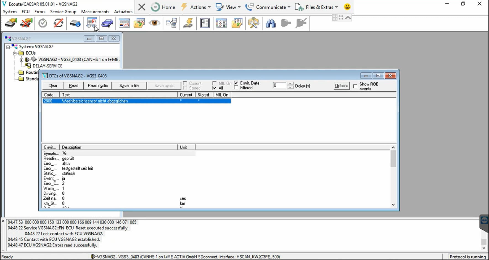Click the Save to file button

129,86
